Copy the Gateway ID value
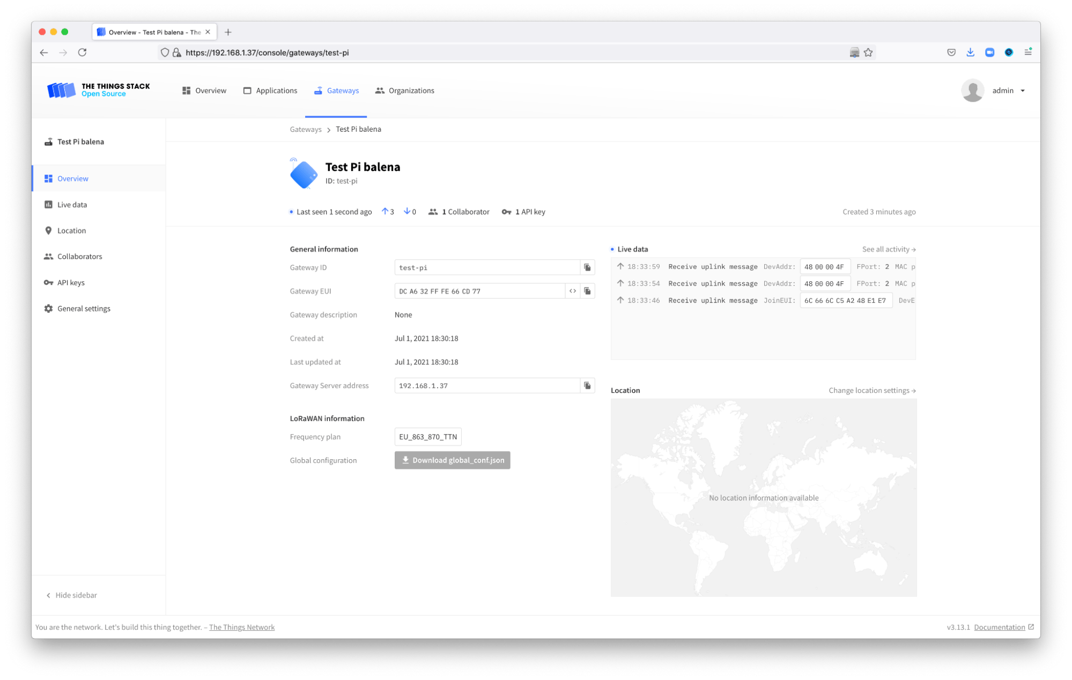 (x=587, y=267)
